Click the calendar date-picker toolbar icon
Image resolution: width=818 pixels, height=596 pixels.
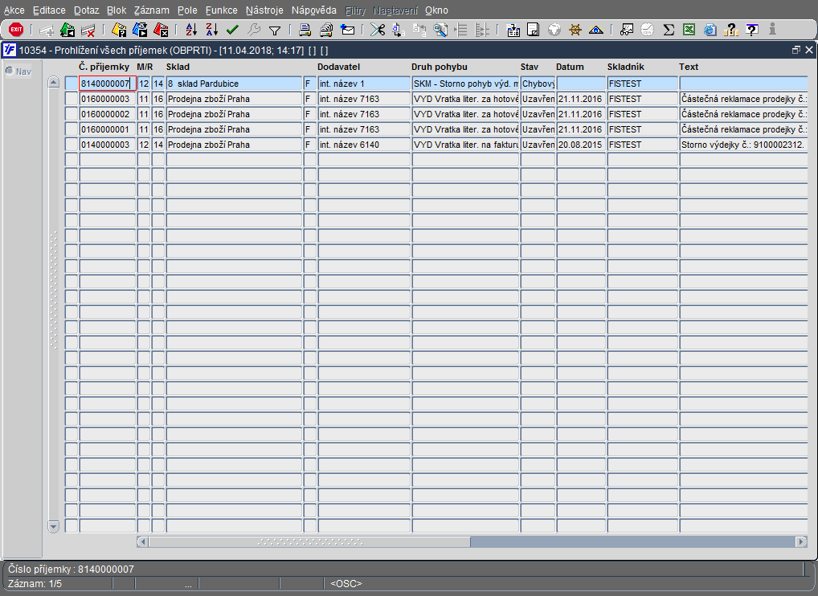coord(513,30)
